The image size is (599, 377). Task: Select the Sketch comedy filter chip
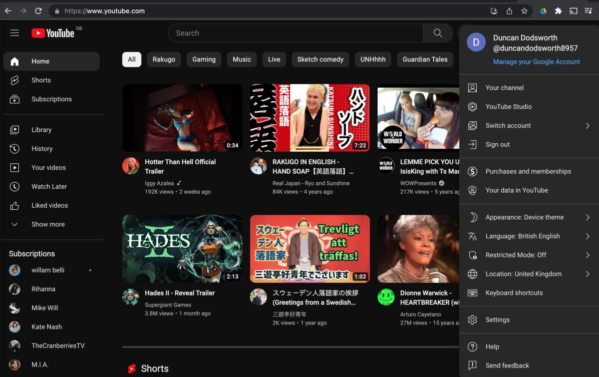[x=320, y=59]
